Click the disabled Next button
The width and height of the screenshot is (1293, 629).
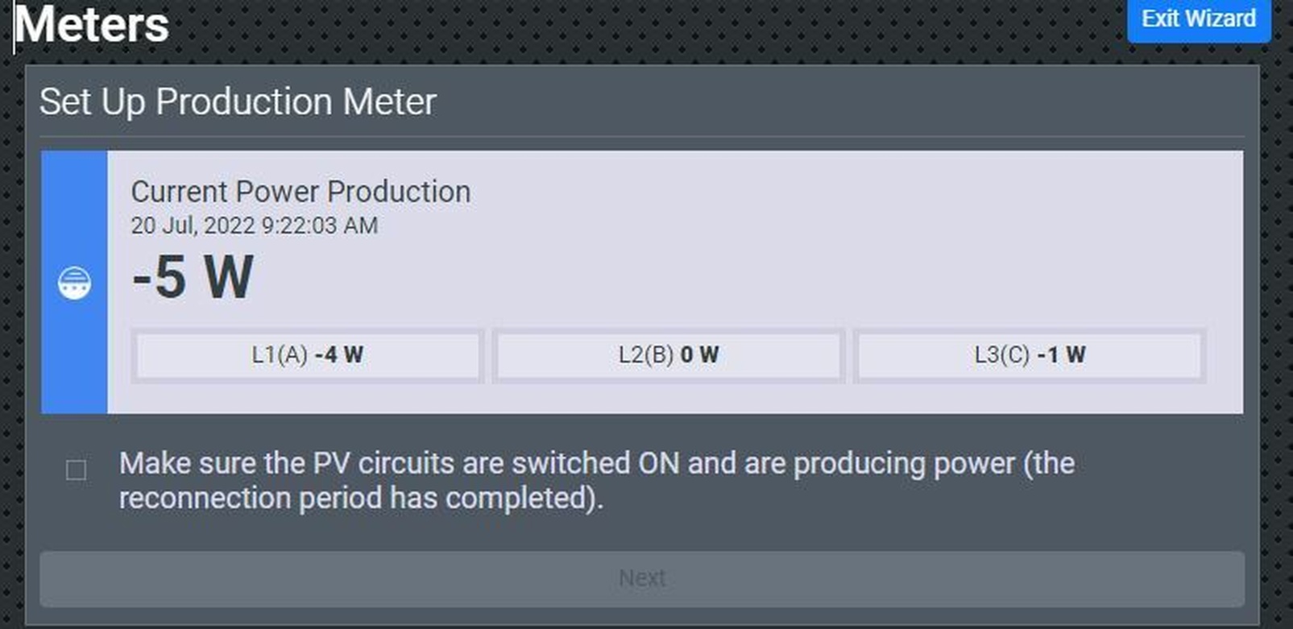click(x=642, y=578)
